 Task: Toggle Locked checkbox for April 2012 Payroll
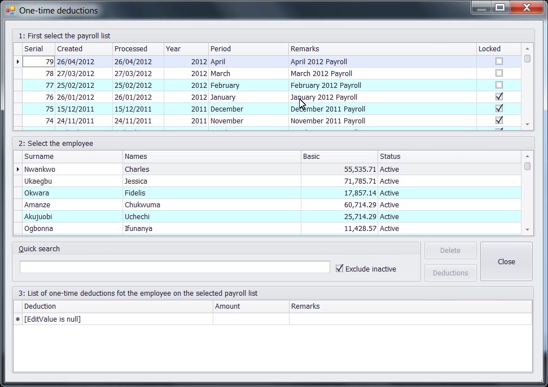499,61
